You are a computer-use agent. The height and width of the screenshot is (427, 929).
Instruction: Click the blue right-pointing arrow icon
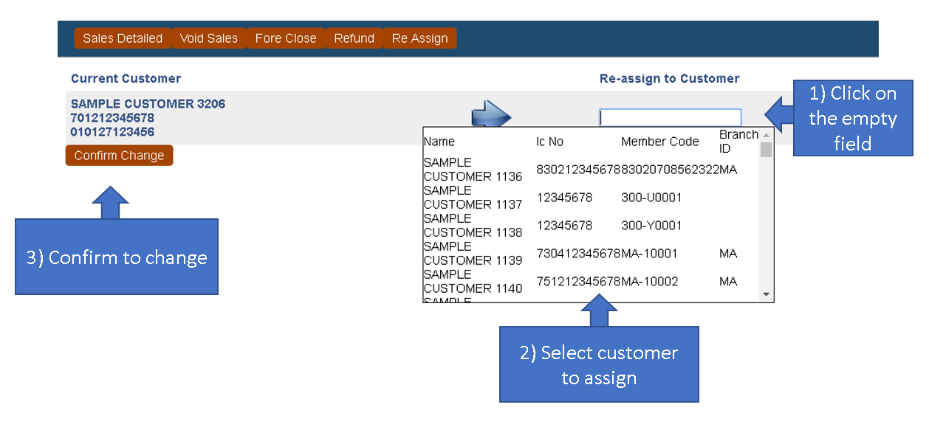tap(492, 114)
